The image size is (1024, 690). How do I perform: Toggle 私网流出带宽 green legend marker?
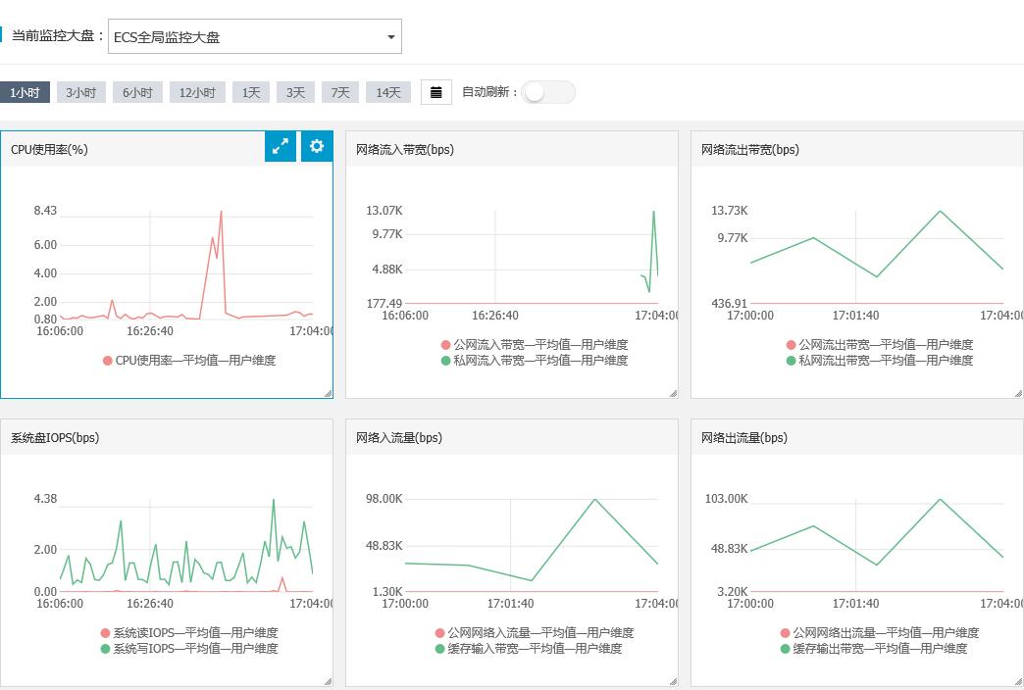[x=792, y=361]
